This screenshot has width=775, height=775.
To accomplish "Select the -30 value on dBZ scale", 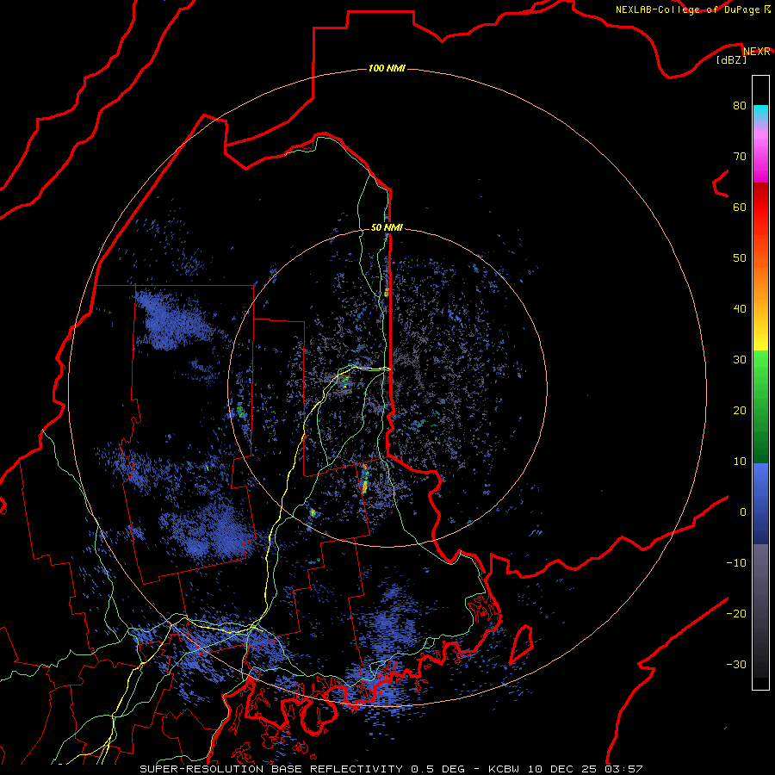I will tap(736, 664).
